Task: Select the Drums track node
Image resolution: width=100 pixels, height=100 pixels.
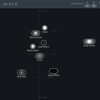Action: 39,56
